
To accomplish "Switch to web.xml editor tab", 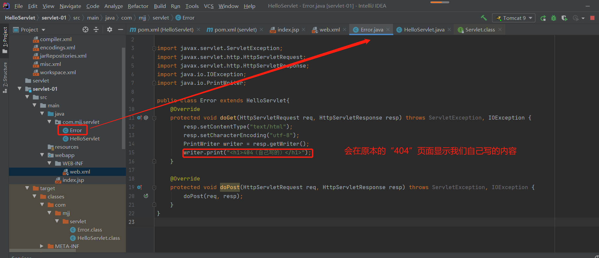I will (x=329, y=29).
